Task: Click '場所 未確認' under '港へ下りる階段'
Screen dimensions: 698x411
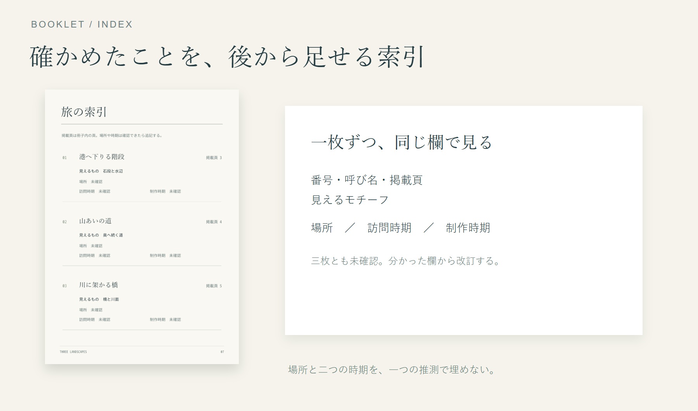Action: click(91, 181)
